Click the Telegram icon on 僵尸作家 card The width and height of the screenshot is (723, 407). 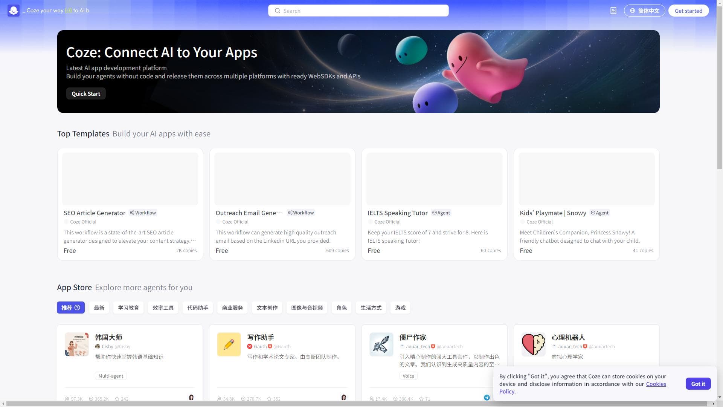(x=487, y=398)
